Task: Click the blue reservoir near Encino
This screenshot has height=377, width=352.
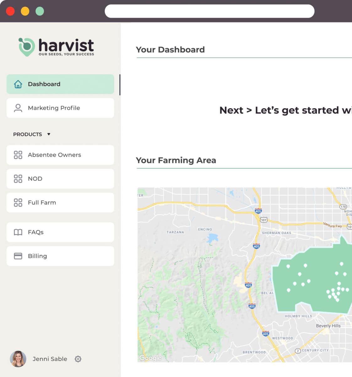Action: tap(212, 238)
